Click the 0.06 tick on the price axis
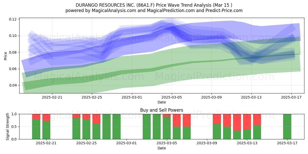This screenshot has height=154, width=308. pos(13,69)
